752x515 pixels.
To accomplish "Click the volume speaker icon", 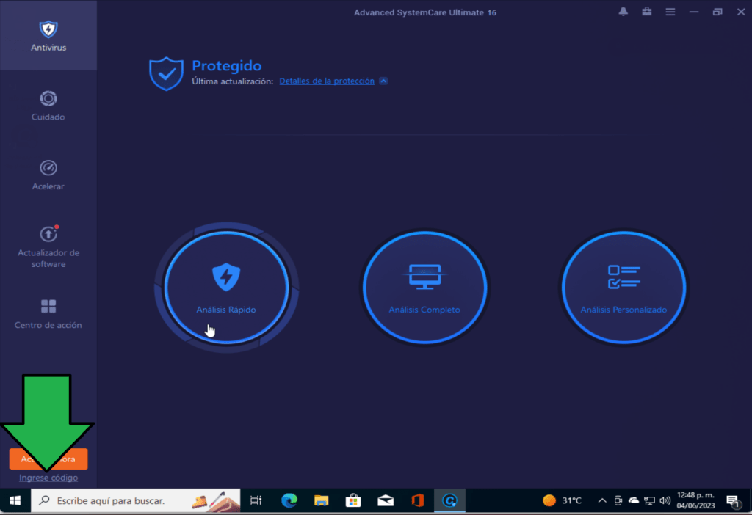I will 665,500.
